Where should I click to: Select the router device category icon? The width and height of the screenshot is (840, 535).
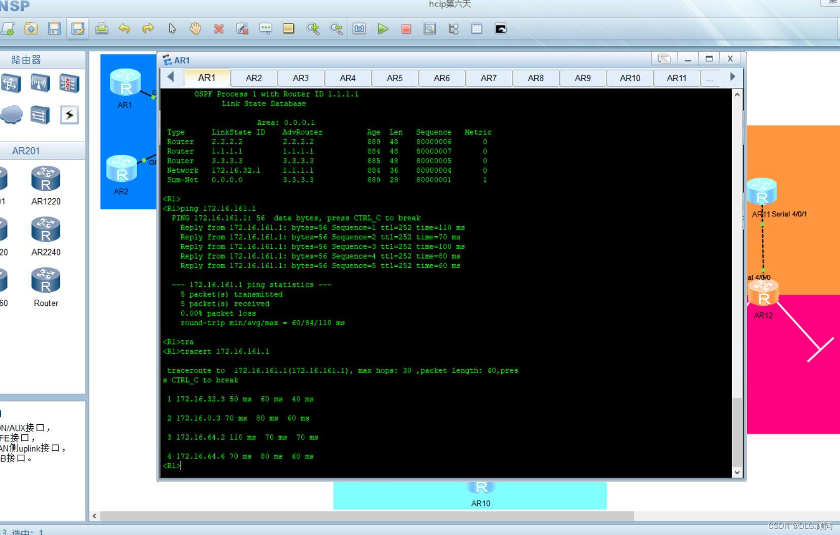tap(10, 83)
